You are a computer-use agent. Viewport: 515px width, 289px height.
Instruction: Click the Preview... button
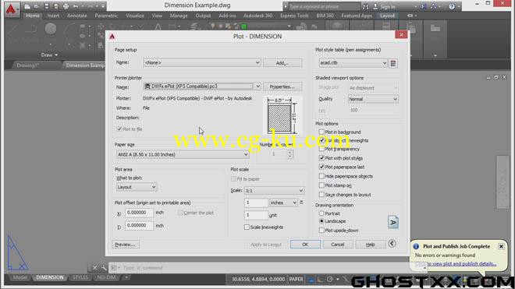[x=126, y=245]
